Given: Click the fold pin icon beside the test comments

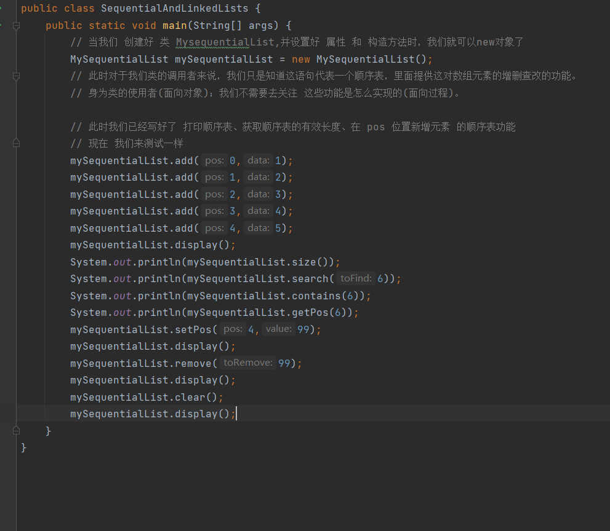Looking at the screenshot, I should pos(16,144).
